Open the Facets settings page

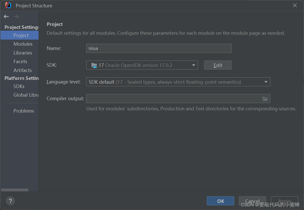(x=20, y=61)
